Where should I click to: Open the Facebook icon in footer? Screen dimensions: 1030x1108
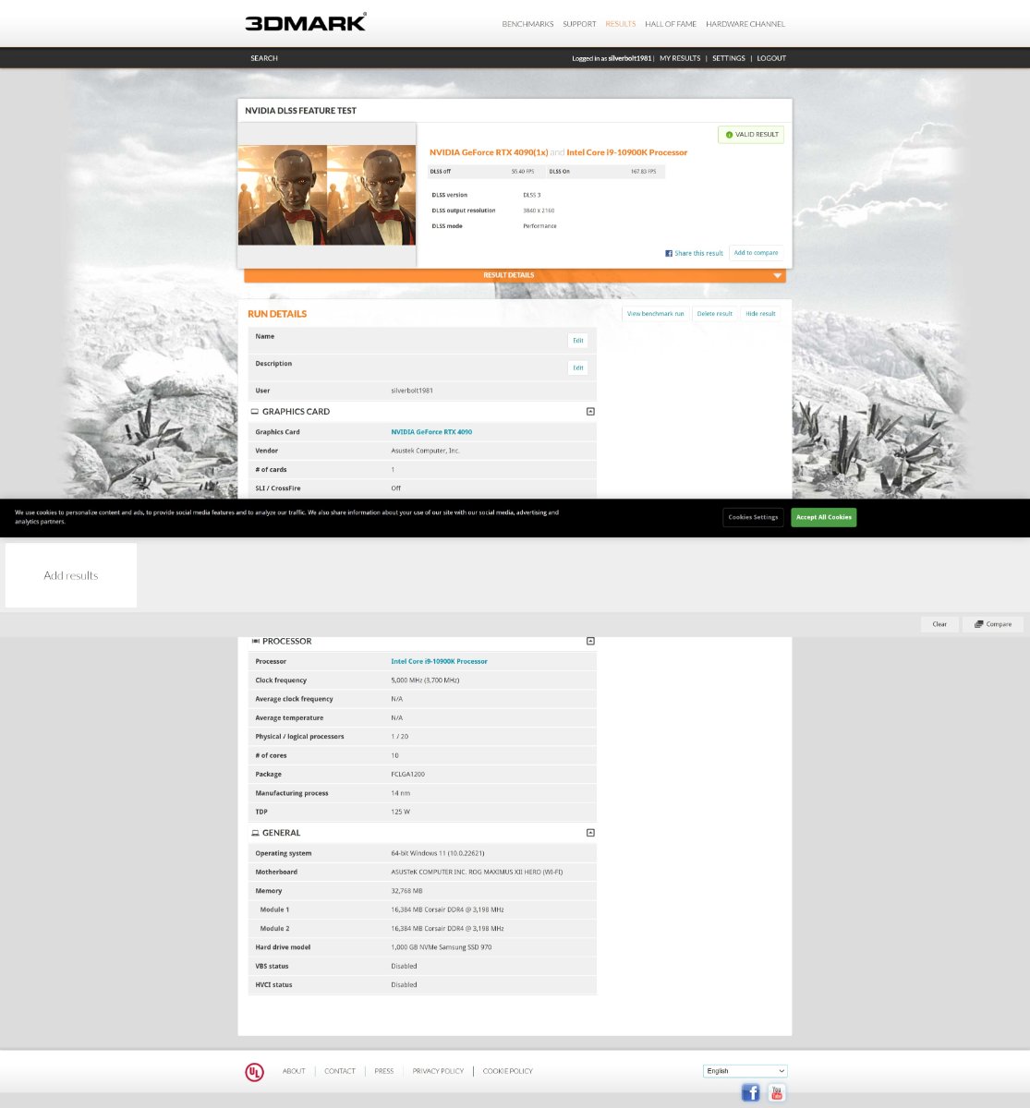coord(750,1093)
